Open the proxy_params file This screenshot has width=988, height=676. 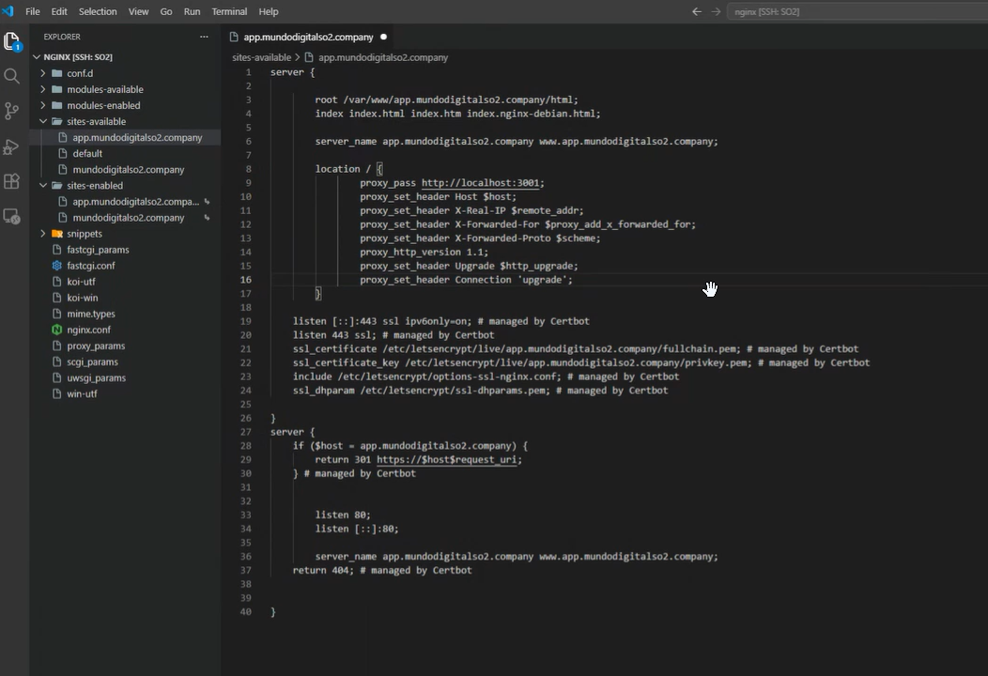pyautogui.click(x=126, y=346)
